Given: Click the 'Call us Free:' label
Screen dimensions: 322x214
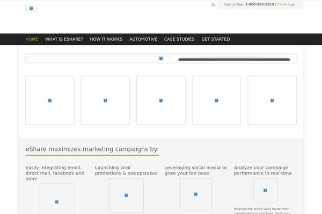Looking at the screenshot, I should click(234, 4).
